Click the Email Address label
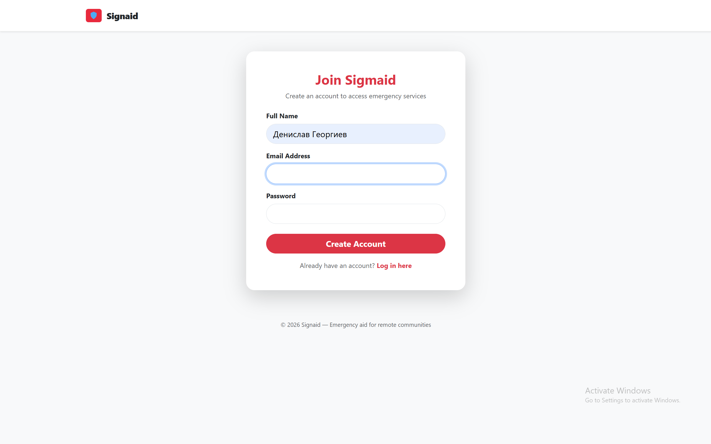 click(288, 156)
